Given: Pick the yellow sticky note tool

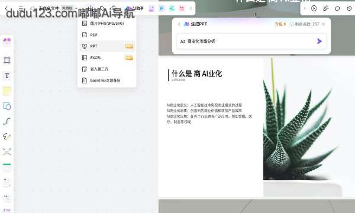Looking at the screenshot, I should (x=7, y=91).
